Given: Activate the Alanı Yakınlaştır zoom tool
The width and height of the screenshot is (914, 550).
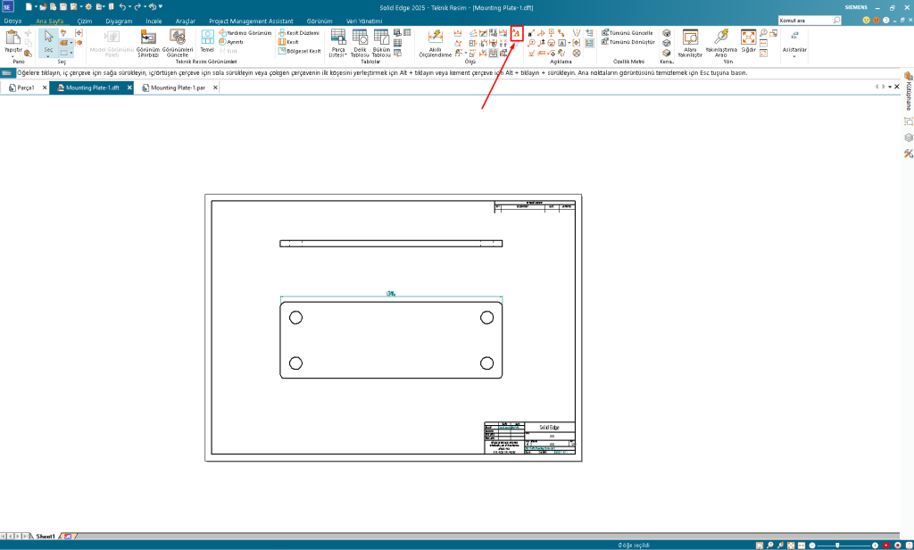Looking at the screenshot, I should [689, 42].
